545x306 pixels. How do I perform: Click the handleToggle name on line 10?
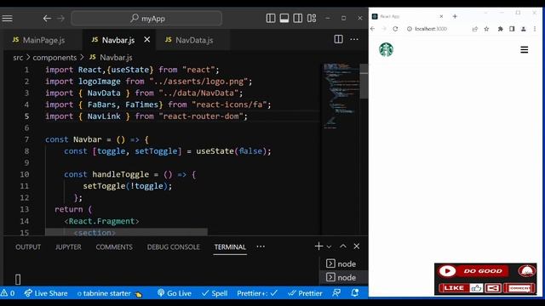120,174
